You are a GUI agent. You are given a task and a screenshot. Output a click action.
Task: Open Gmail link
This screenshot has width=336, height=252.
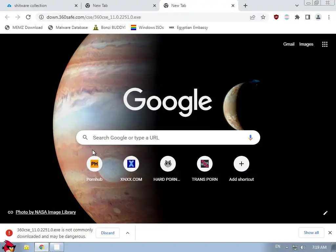coord(289,44)
